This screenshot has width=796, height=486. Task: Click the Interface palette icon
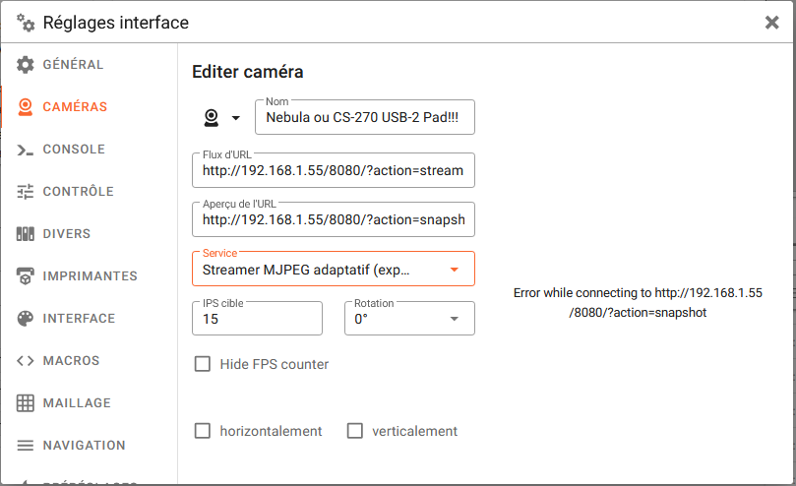coord(26,319)
